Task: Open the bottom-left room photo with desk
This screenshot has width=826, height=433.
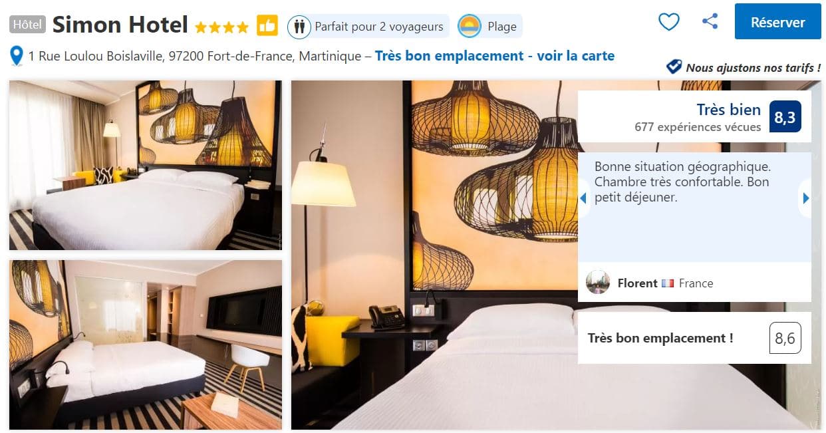Action: pyautogui.click(x=146, y=345)
